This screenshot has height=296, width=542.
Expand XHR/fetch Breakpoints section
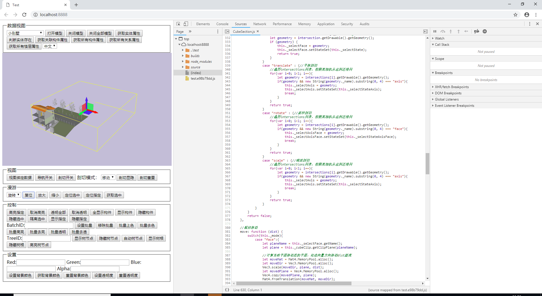(452, 87)
